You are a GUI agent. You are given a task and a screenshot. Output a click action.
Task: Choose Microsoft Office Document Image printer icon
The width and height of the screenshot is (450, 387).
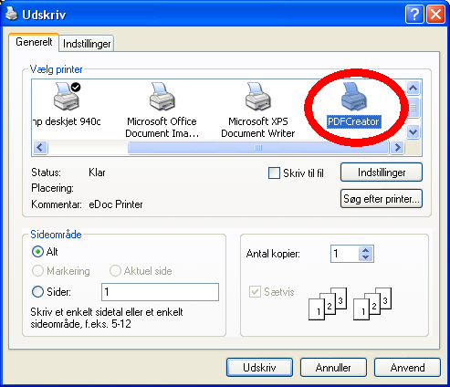[162, 97]
